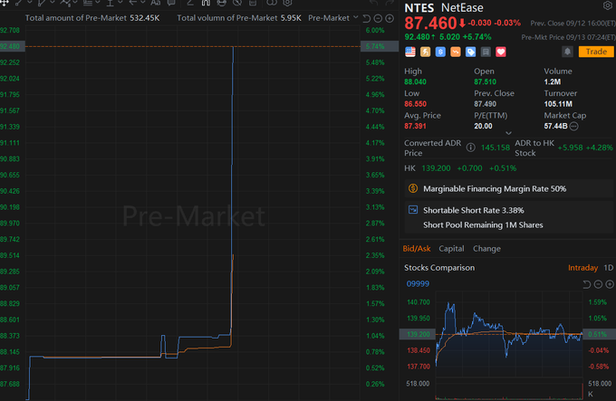Click the Low value 86.550
This screenshot has width=616, height=401.
(x=415, y=104)
